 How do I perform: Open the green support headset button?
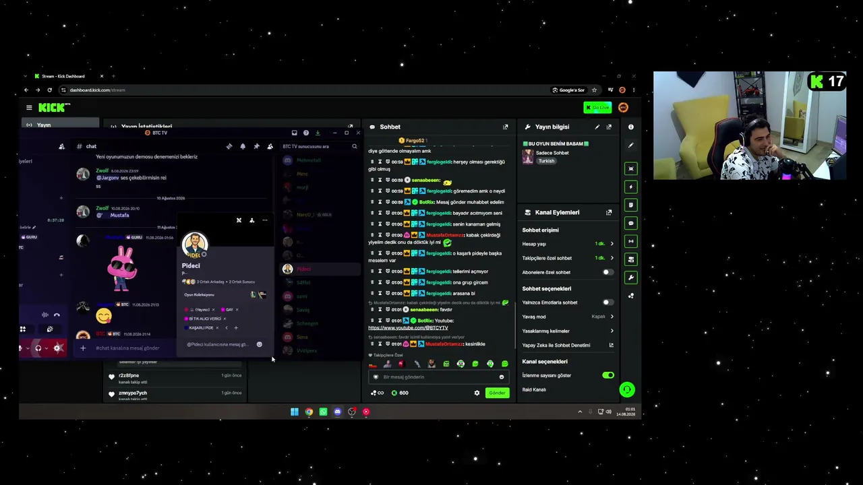pos(626,389)
